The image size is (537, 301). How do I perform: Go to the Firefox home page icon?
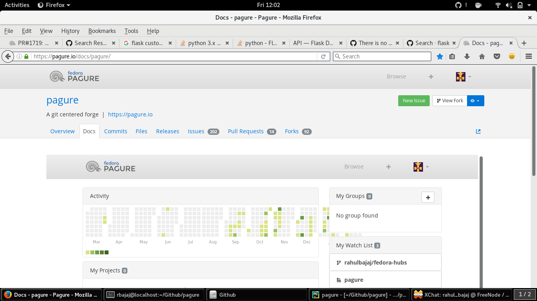pyautogui.click(x=482, y=56)
